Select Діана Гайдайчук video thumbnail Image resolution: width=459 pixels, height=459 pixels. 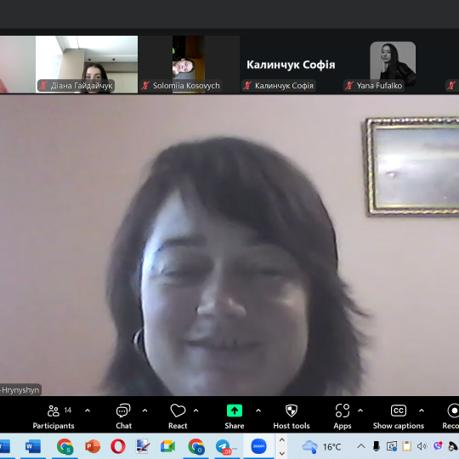tap(87, 65)
